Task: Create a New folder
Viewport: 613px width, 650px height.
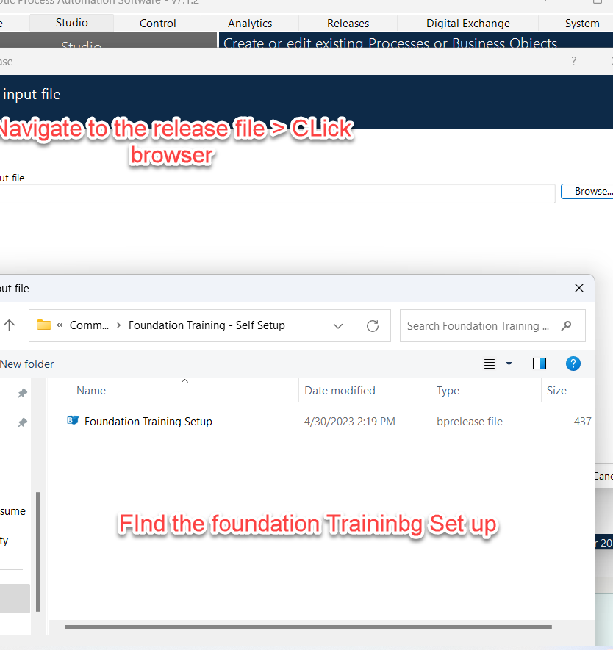Action: (x=27, y=364)
